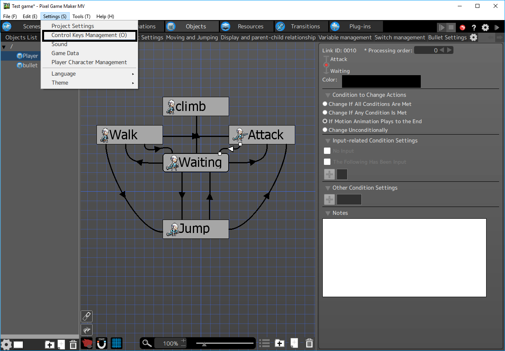The height and width of the screenshot is (351, 505).
Task: Click the list view icon below canvas
Action: click(265, 343)
